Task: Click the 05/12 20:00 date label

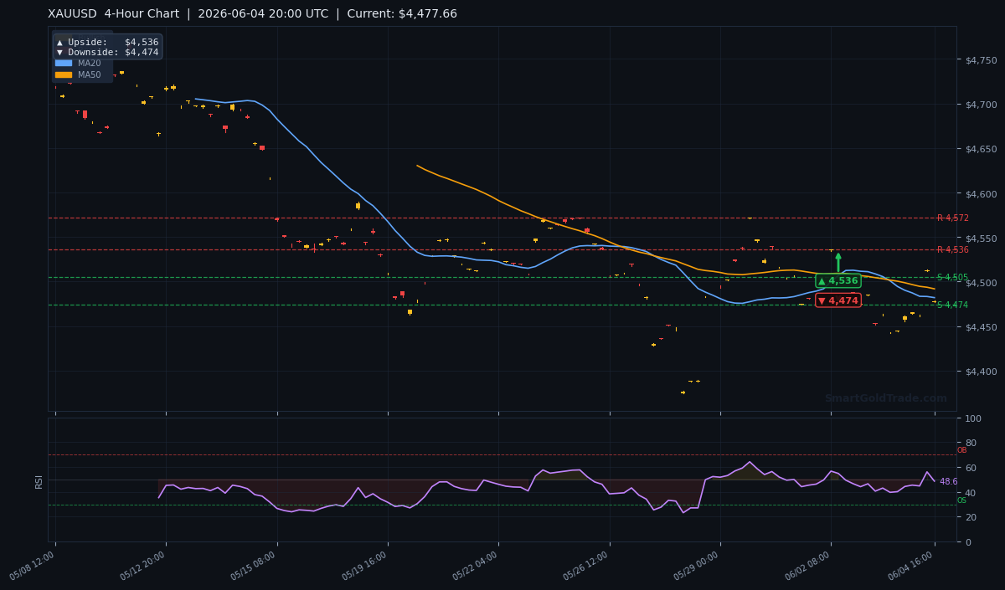Action: click(x=144, y=566)
